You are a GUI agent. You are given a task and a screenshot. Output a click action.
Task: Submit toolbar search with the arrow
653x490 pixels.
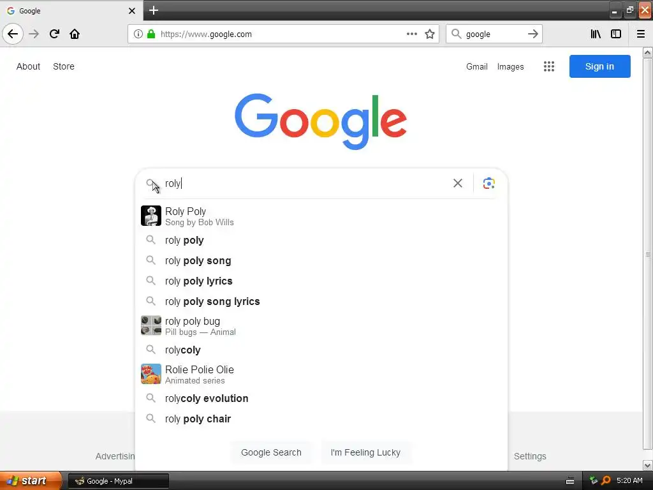click(x=532, y=34)
